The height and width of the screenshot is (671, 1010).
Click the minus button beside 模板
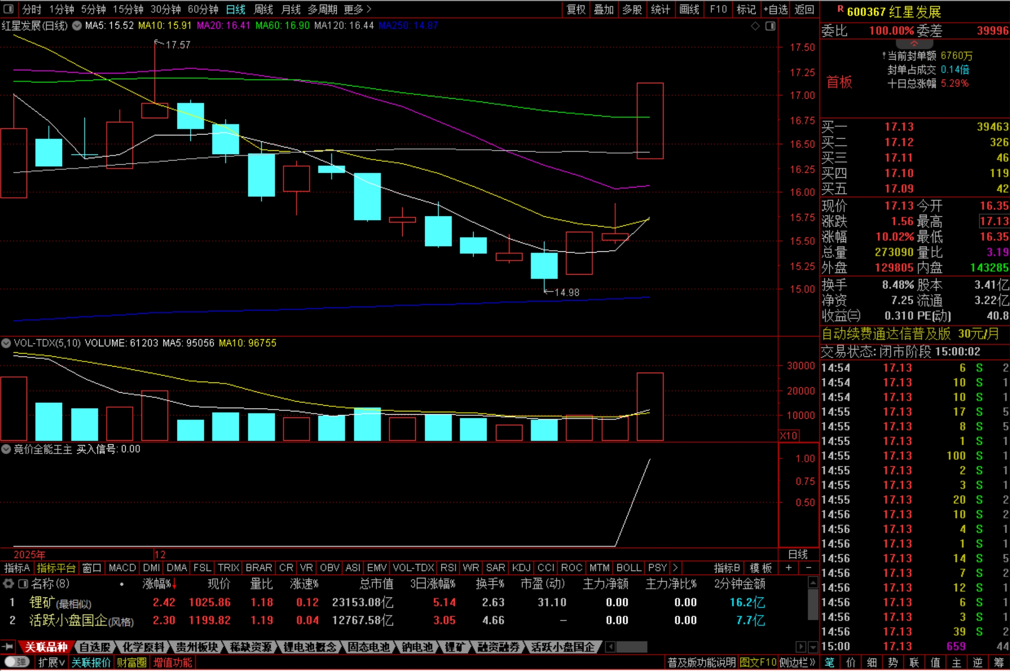tap(808, 568)
